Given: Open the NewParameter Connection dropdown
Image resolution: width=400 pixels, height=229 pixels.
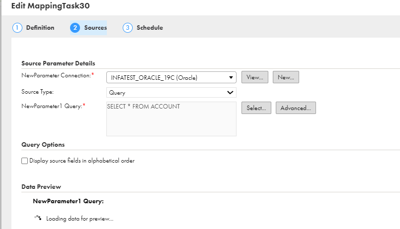Looking at the screenshot, I should pyautogui.click(x=171, y=77).
